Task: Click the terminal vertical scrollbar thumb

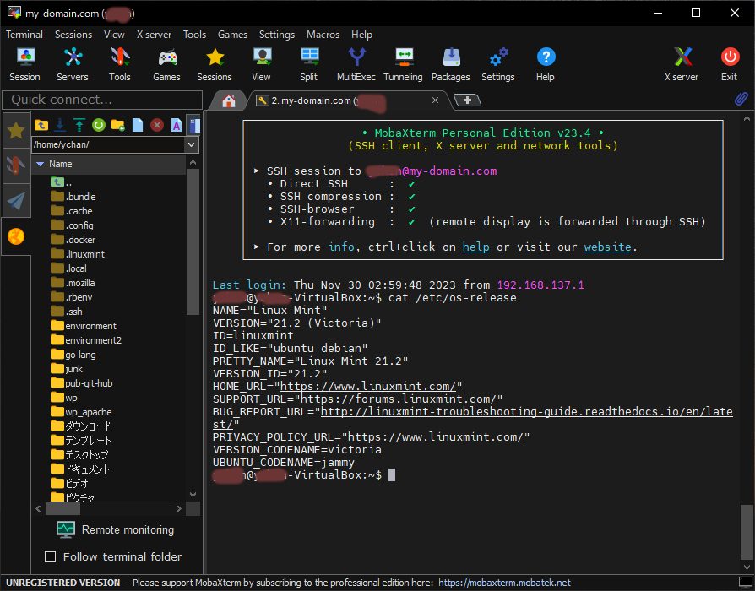Action: [746, 530]
